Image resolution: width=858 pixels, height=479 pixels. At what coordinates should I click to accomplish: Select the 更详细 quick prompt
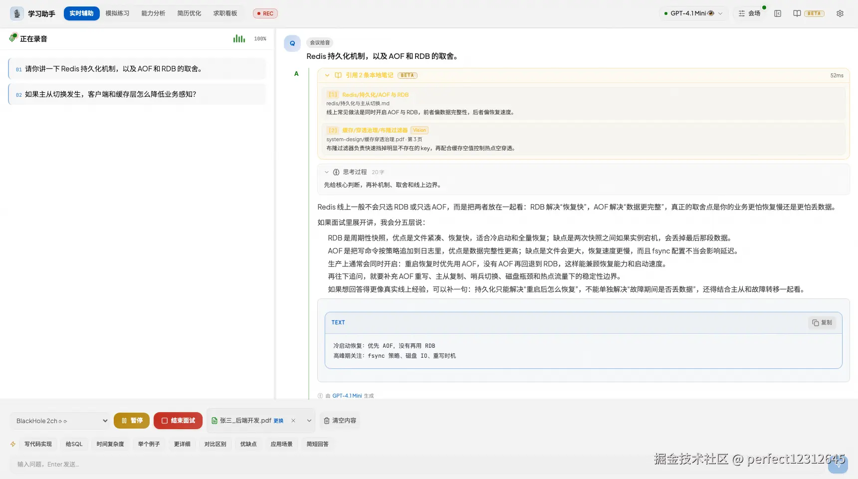tap(182, 444)
